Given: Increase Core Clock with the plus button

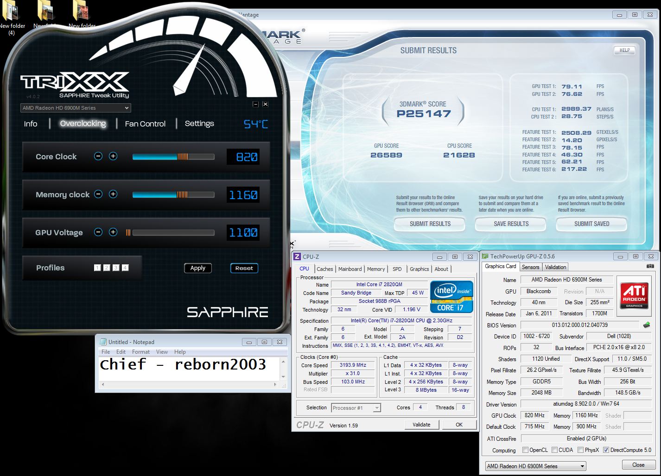Looking at the screenshot, I should tap(113, 156).
